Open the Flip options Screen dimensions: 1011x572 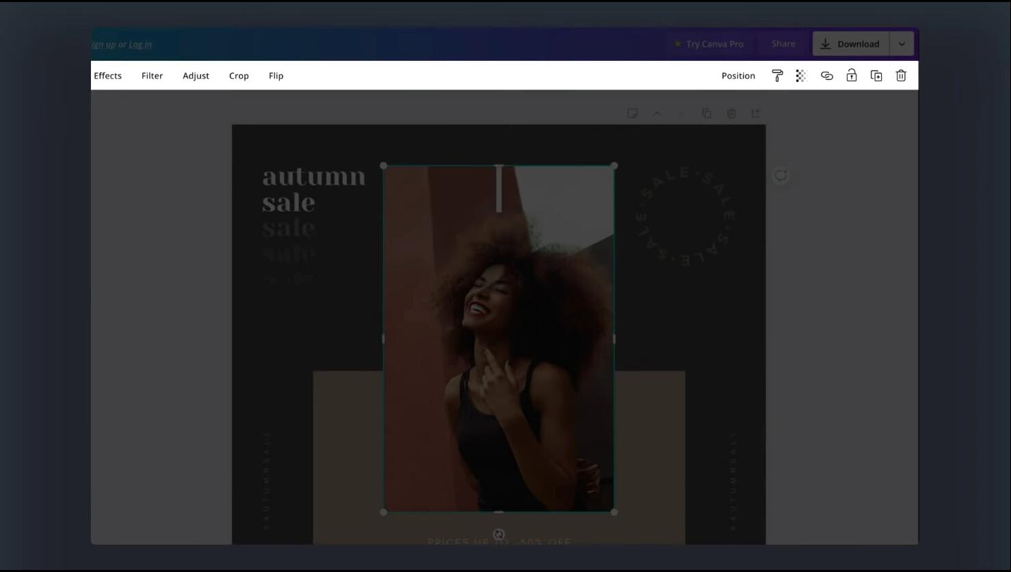coord(276,76)
